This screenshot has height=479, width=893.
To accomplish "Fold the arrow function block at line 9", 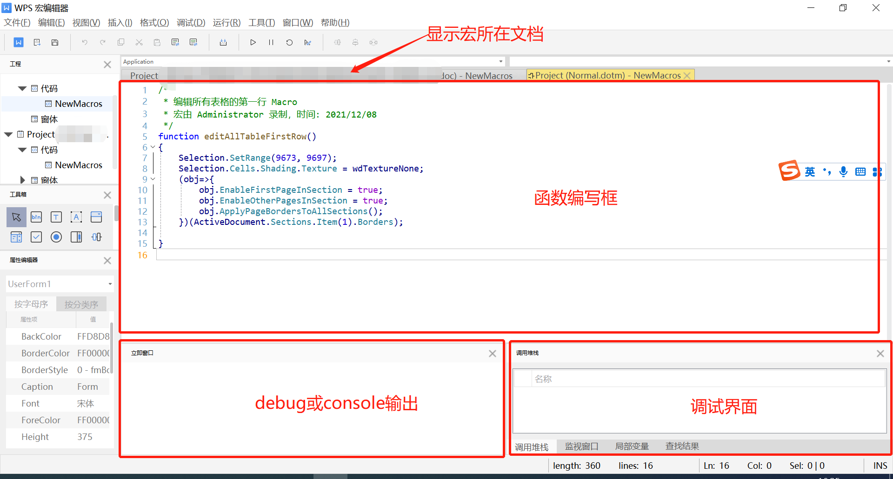I will click(x=153, y=179).
